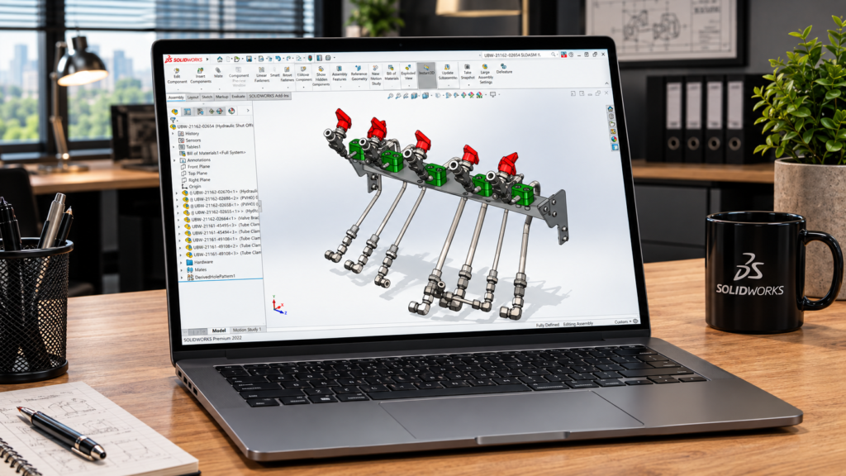Click the Print icon in quick access toolbar
846x476 pixels.
point(261,59)
